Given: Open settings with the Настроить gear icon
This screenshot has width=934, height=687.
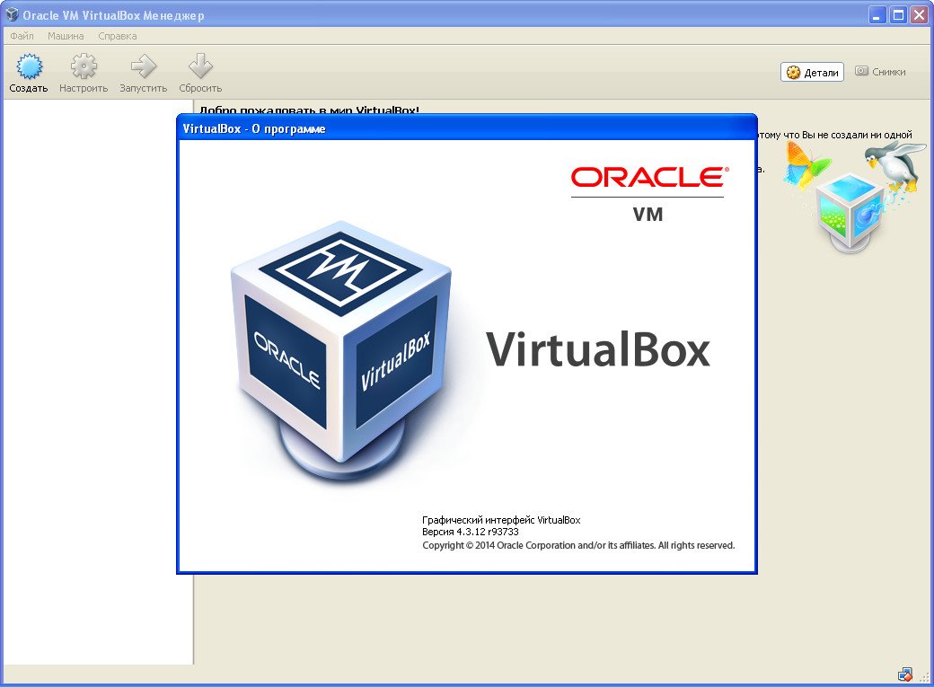Looking at the screenshot, I should click(84, 67).
